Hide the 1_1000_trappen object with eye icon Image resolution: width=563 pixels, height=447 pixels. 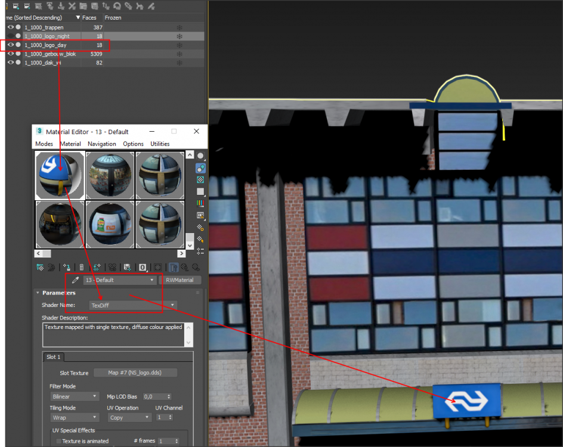(x=11, y=27)
